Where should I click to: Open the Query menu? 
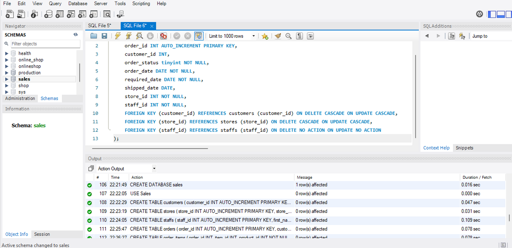55,3
